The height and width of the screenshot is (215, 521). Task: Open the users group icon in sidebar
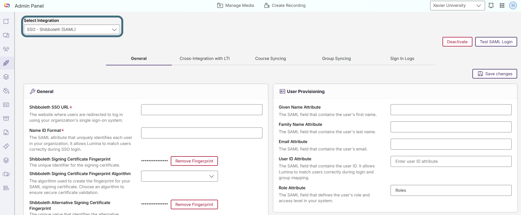(x=6, y=49)
